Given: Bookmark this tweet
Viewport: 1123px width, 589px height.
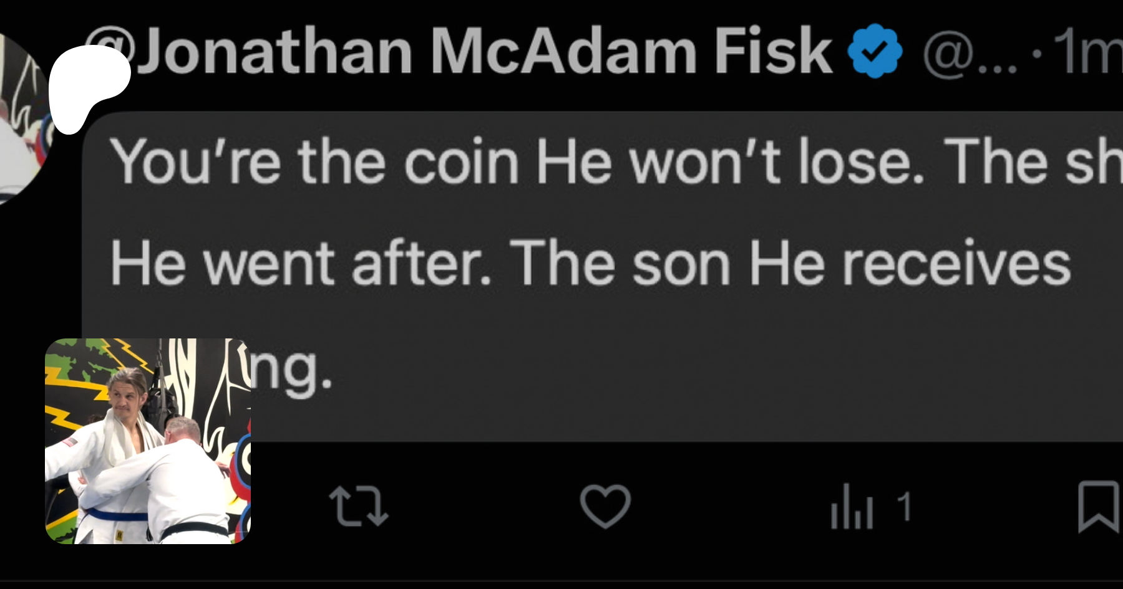Looking at the screenshot, I should 1099,506.
